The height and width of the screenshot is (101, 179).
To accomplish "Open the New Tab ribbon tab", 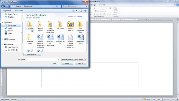I will 102,5.
